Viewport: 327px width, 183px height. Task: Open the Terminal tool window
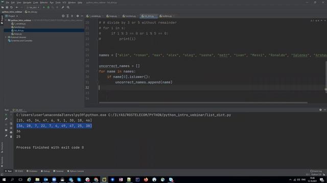[58, 171]
